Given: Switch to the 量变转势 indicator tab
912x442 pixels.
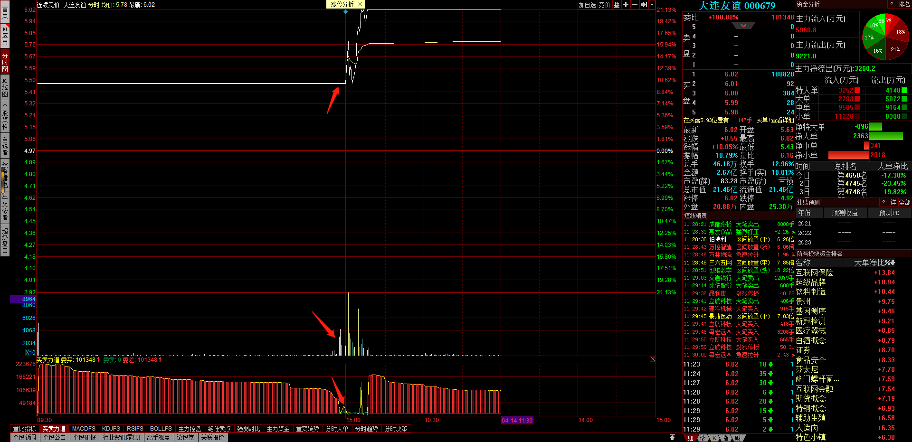Looking at the screenshot, I should [x=307, y=429].
